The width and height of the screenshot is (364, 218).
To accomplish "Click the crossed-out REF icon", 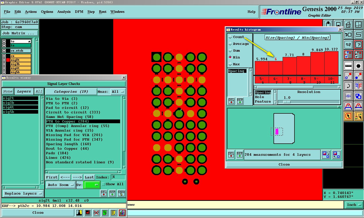I will tap(96, 213).
